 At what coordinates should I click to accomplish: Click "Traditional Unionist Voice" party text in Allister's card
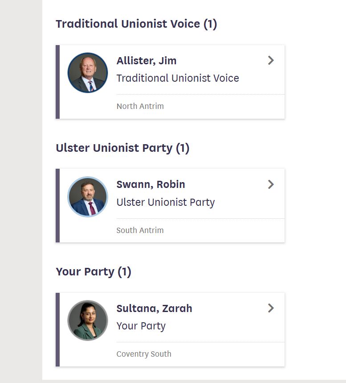coord(178,78)
